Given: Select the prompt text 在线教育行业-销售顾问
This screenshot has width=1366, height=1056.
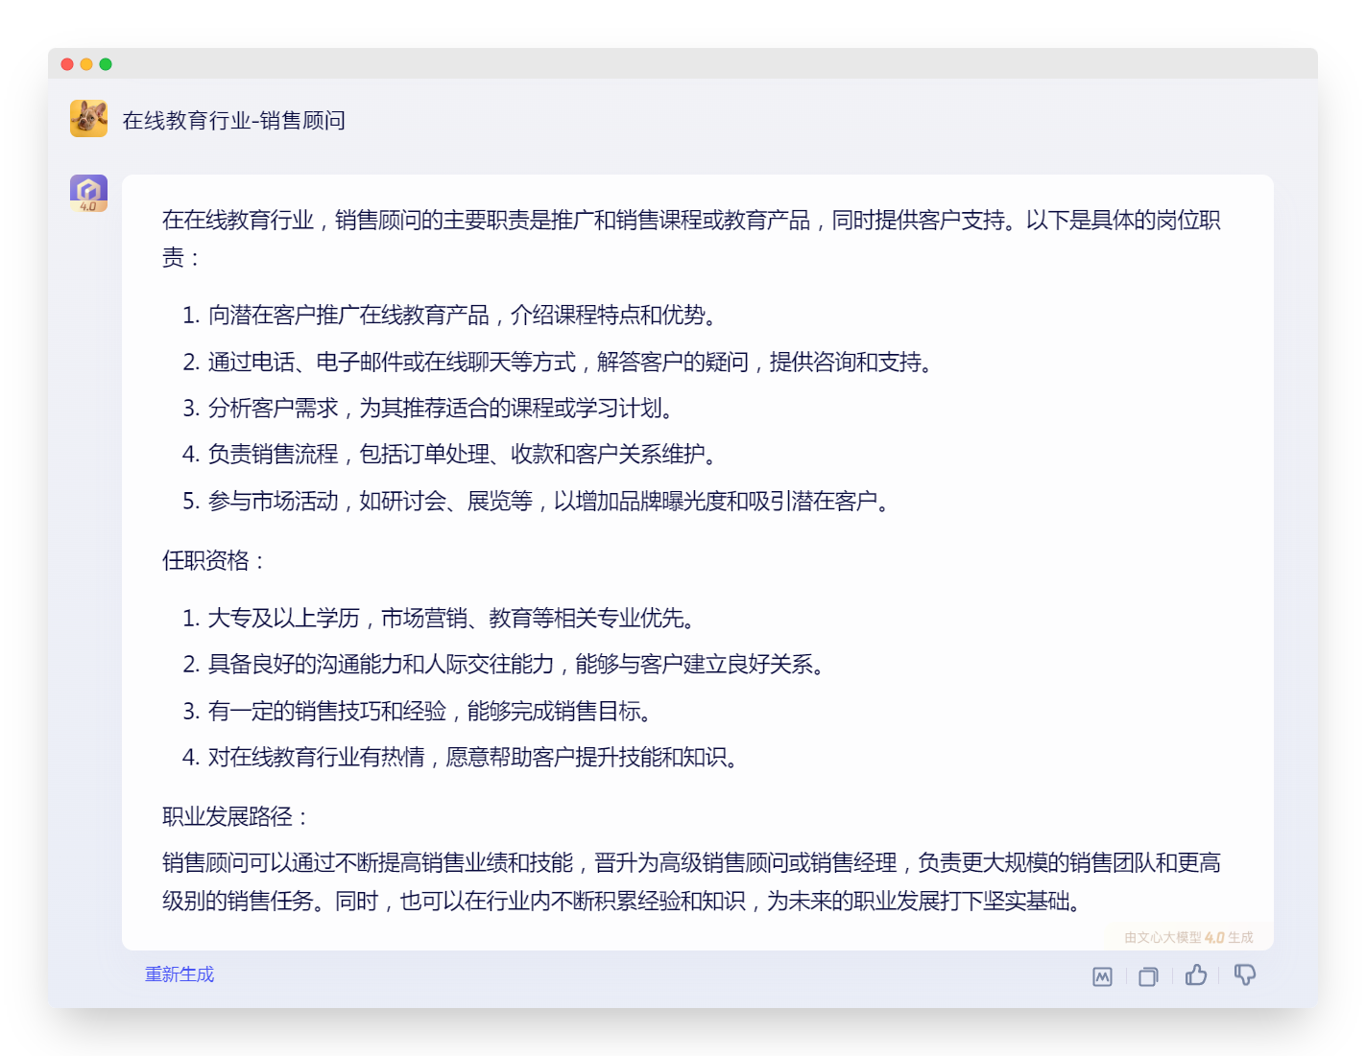Looking at the screenshot, I should tap(234, 120).
